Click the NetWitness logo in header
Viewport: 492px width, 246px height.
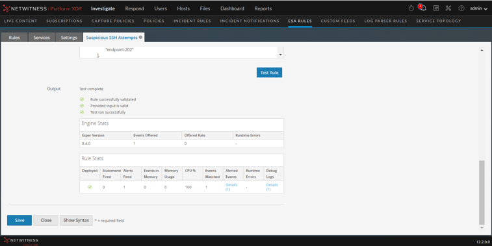click(42, 8)
